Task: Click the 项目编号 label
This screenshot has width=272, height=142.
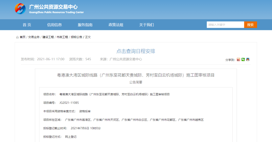Action: pos(49,103)
